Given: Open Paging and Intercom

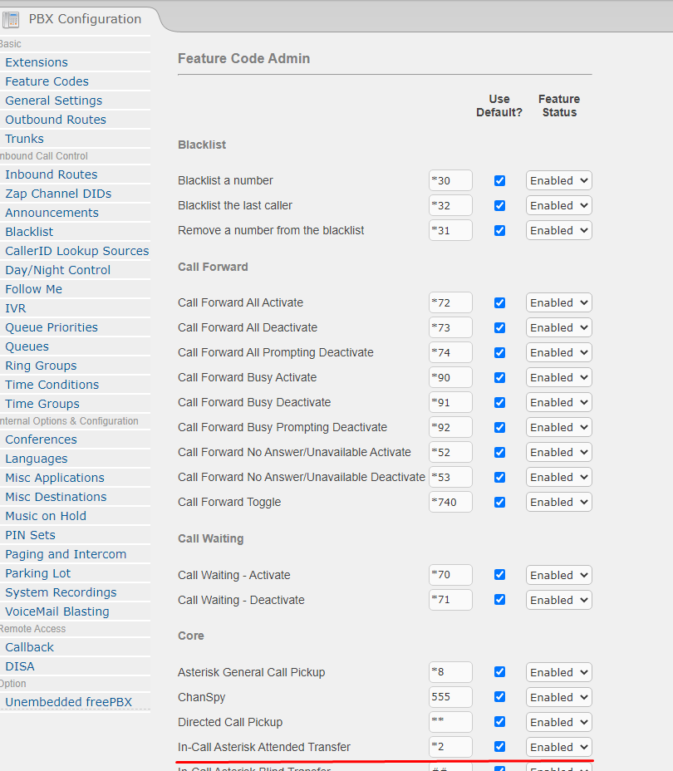Looking at the screenshot, I should click(66, 555).
